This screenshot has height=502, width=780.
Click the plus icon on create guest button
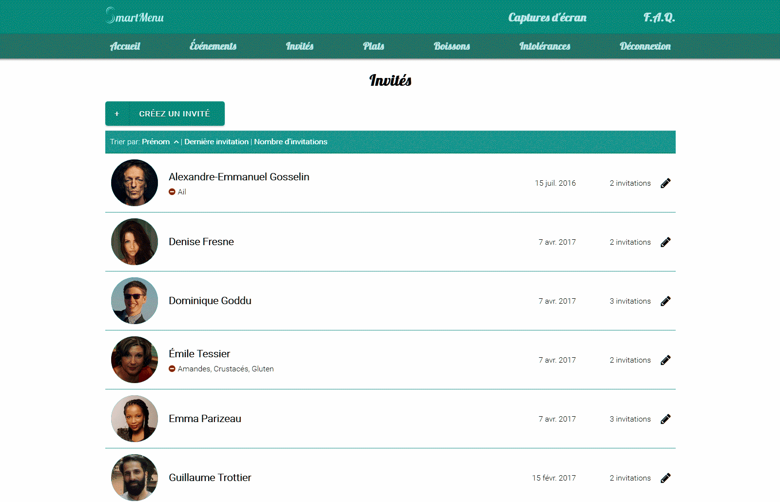117,114
